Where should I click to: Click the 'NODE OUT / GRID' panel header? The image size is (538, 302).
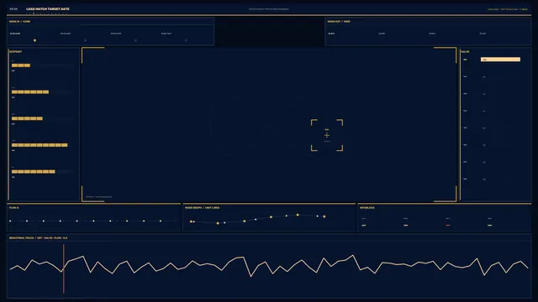coord(339,22)
